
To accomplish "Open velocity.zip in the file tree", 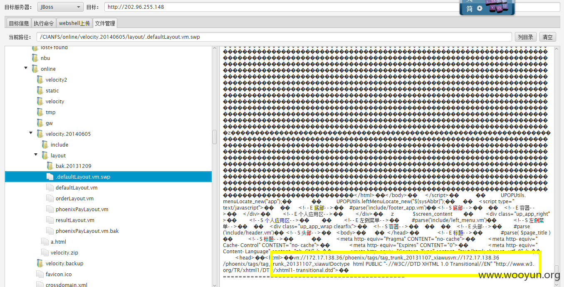I will coord(64,252).
